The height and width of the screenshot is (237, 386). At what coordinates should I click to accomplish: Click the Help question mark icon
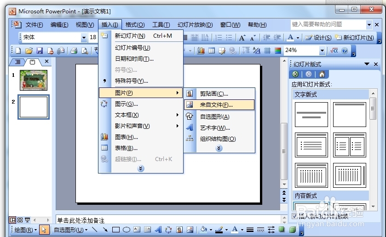point(345,51)
